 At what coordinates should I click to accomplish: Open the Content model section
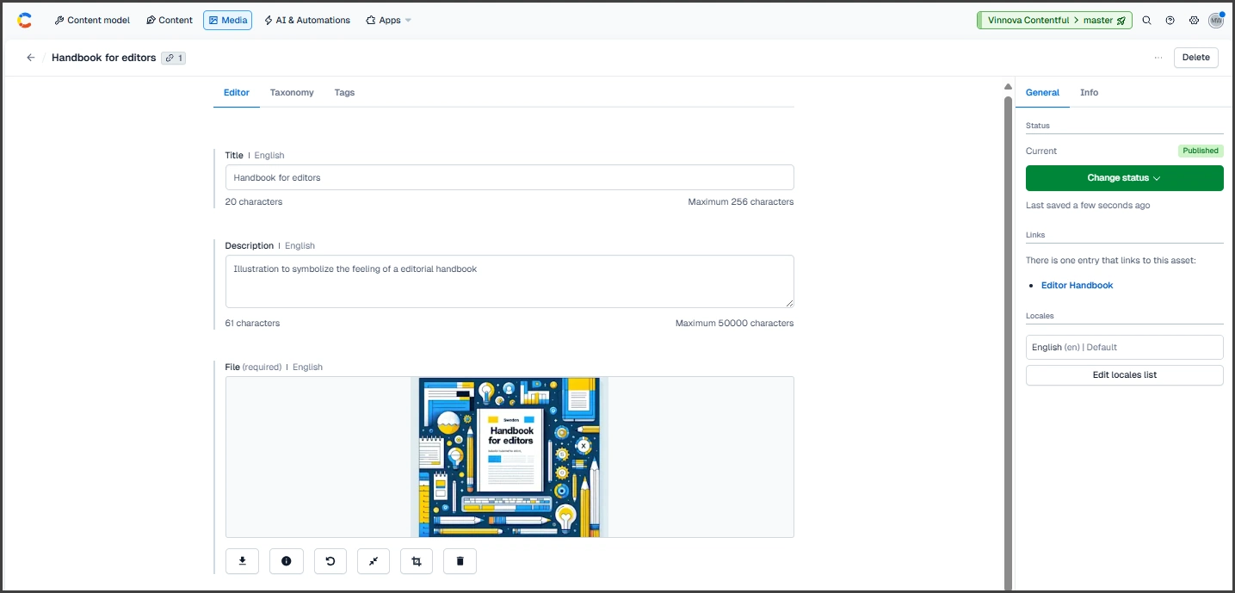coord(92,20)
